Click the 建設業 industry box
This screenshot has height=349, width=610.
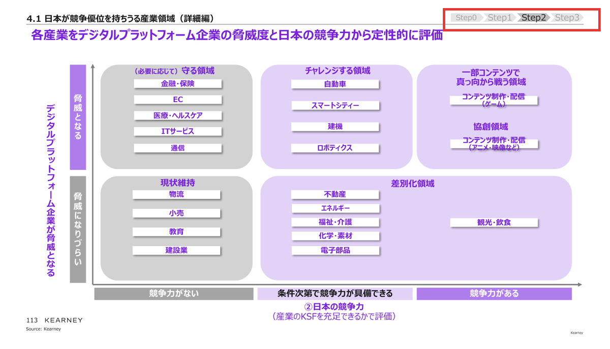coord(176,251)
